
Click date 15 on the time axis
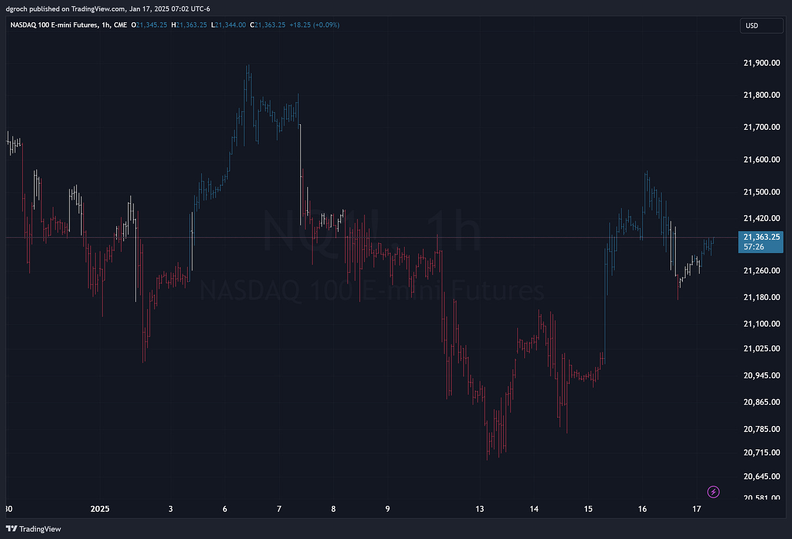coord(588,509)
